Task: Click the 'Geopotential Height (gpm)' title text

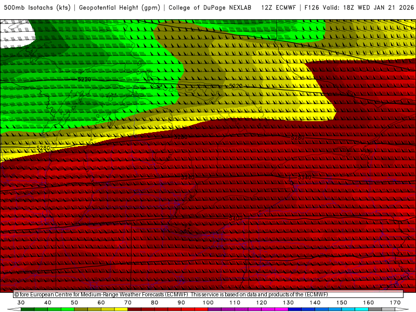Action: tap(120, 8)
